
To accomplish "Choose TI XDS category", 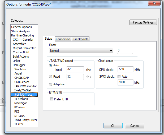I will [19, 124].
